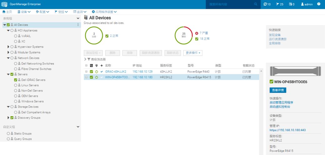Click the 查看详情 button

278,90
